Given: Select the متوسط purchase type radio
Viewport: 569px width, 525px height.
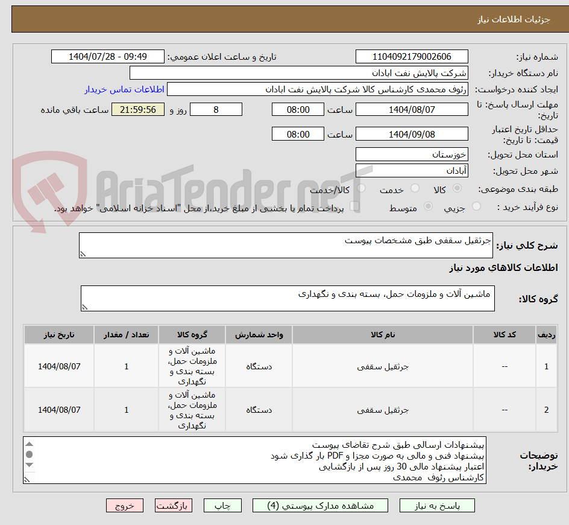Looking at the screenshot, I should [x=428, y=206].
